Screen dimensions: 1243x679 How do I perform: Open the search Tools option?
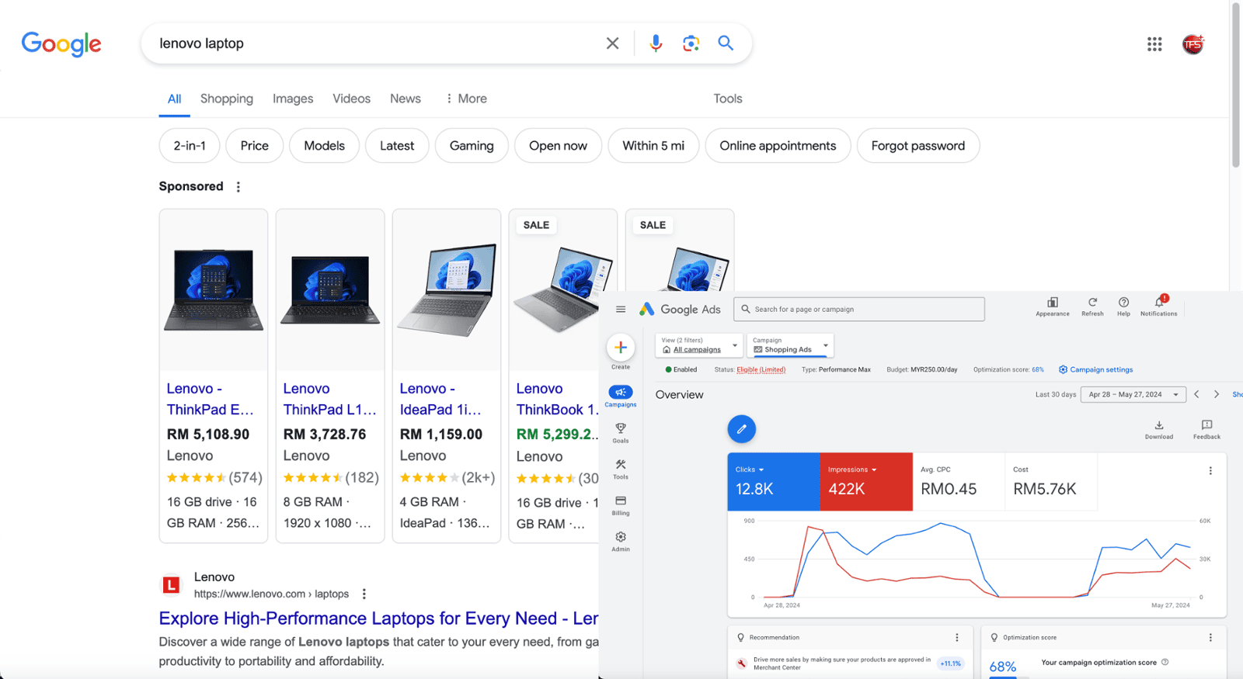[728, 99]
